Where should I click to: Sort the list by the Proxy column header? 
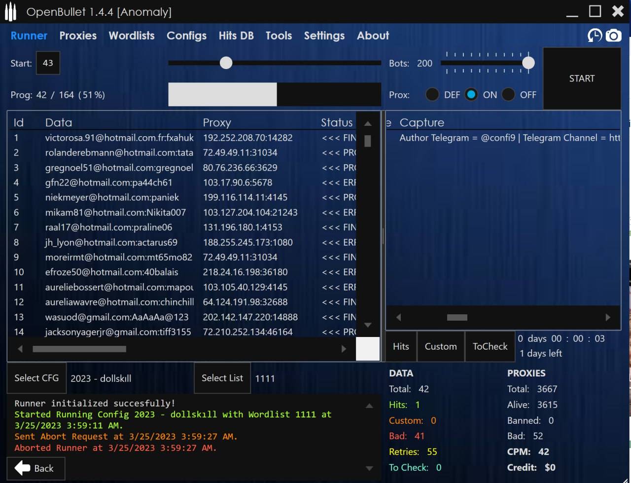[217, 122]
